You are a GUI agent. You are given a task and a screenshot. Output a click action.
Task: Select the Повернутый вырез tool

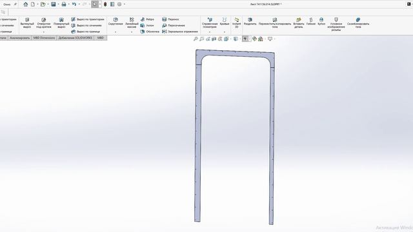point(61,23)
